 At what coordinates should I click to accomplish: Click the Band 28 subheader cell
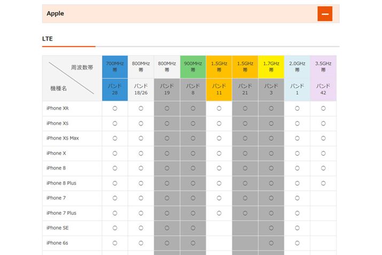tap(115, 89)
